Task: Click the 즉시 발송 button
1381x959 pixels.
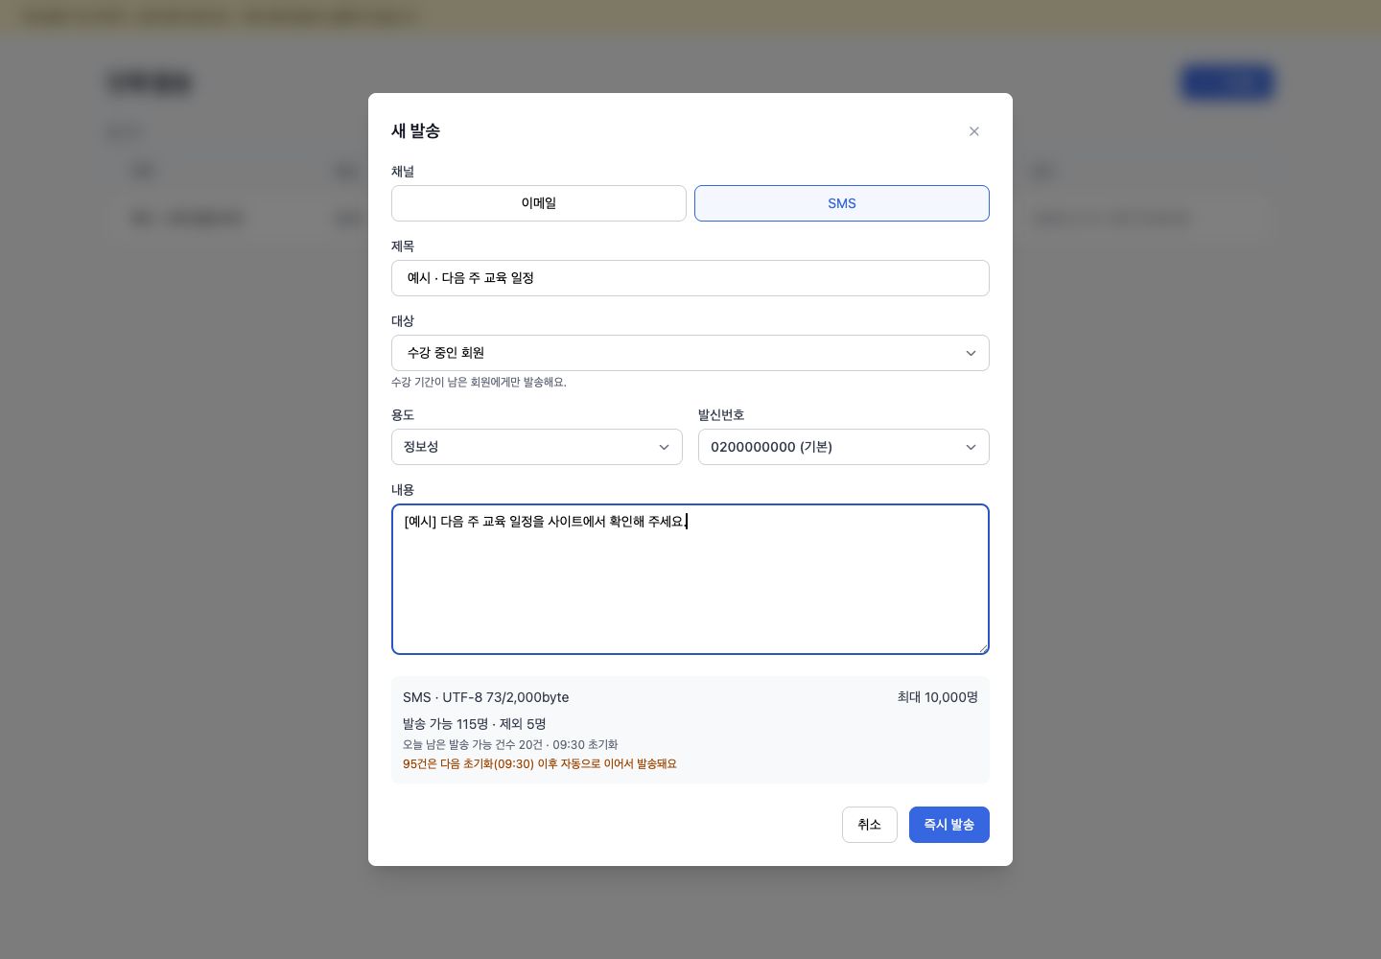Action: click(949, 825)
